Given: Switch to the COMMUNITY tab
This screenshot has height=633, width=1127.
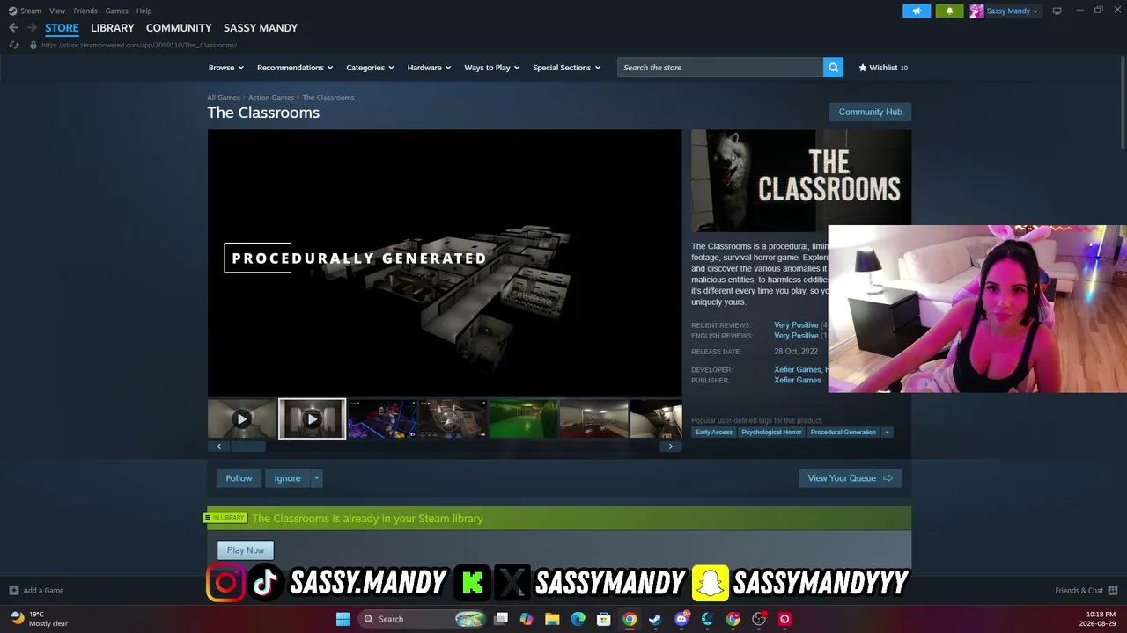Looking at the screenshot, I should (179, 28).
